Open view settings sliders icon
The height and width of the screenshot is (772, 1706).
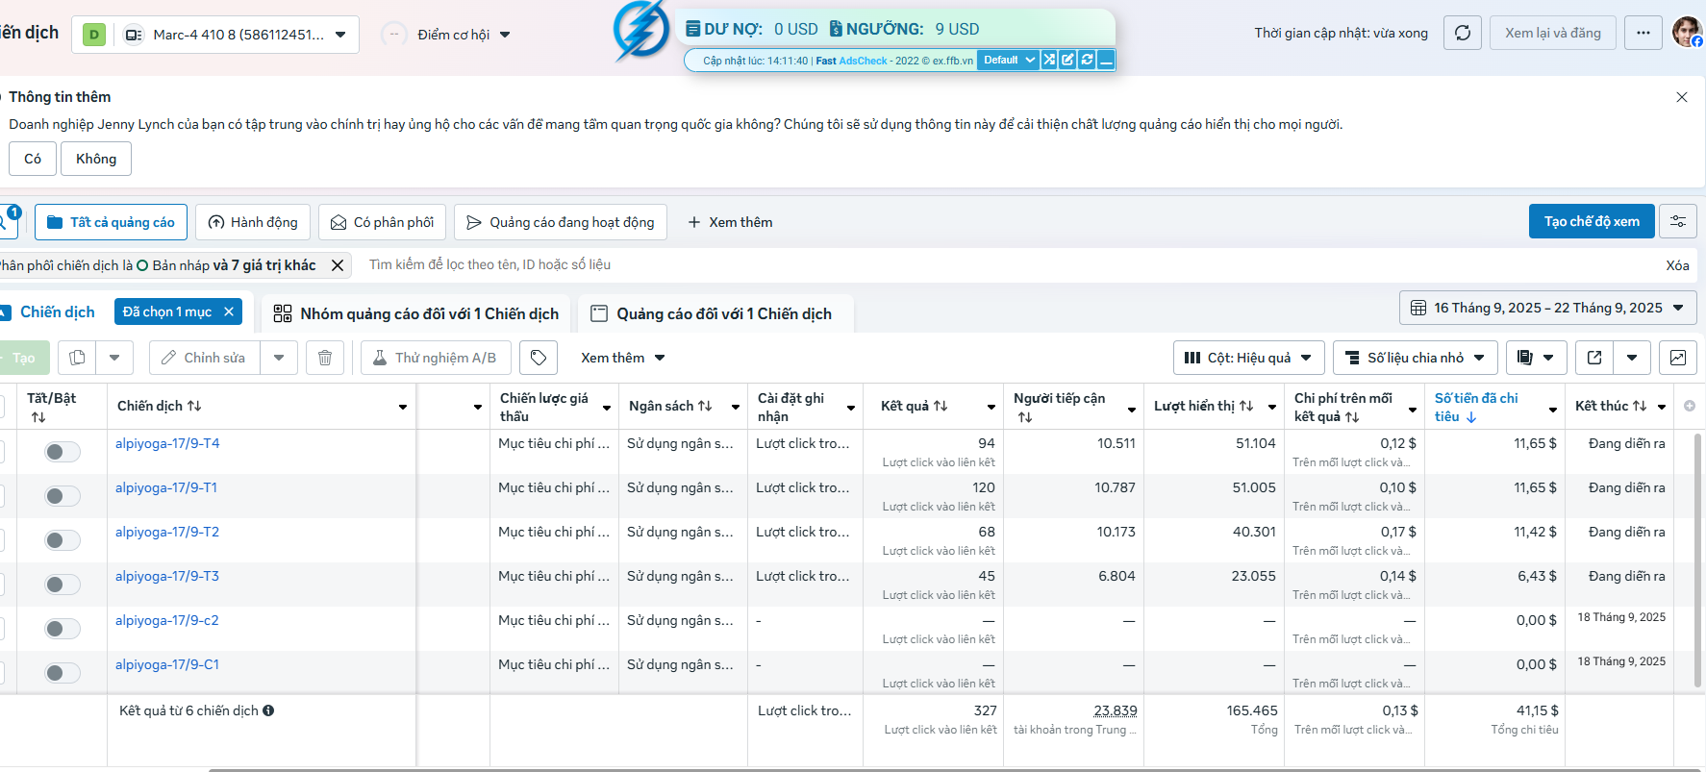coord(1678,221)
